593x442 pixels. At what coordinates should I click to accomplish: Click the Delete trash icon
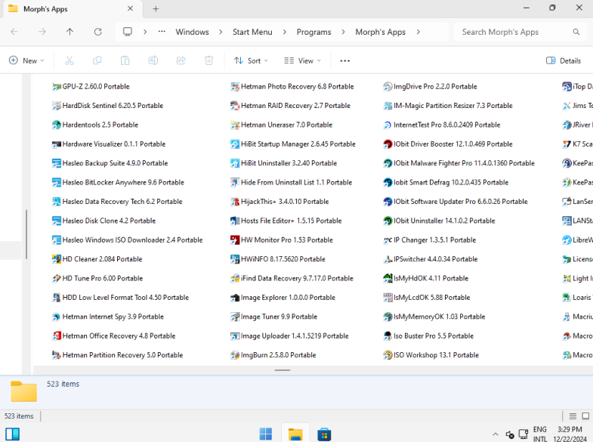208,60
